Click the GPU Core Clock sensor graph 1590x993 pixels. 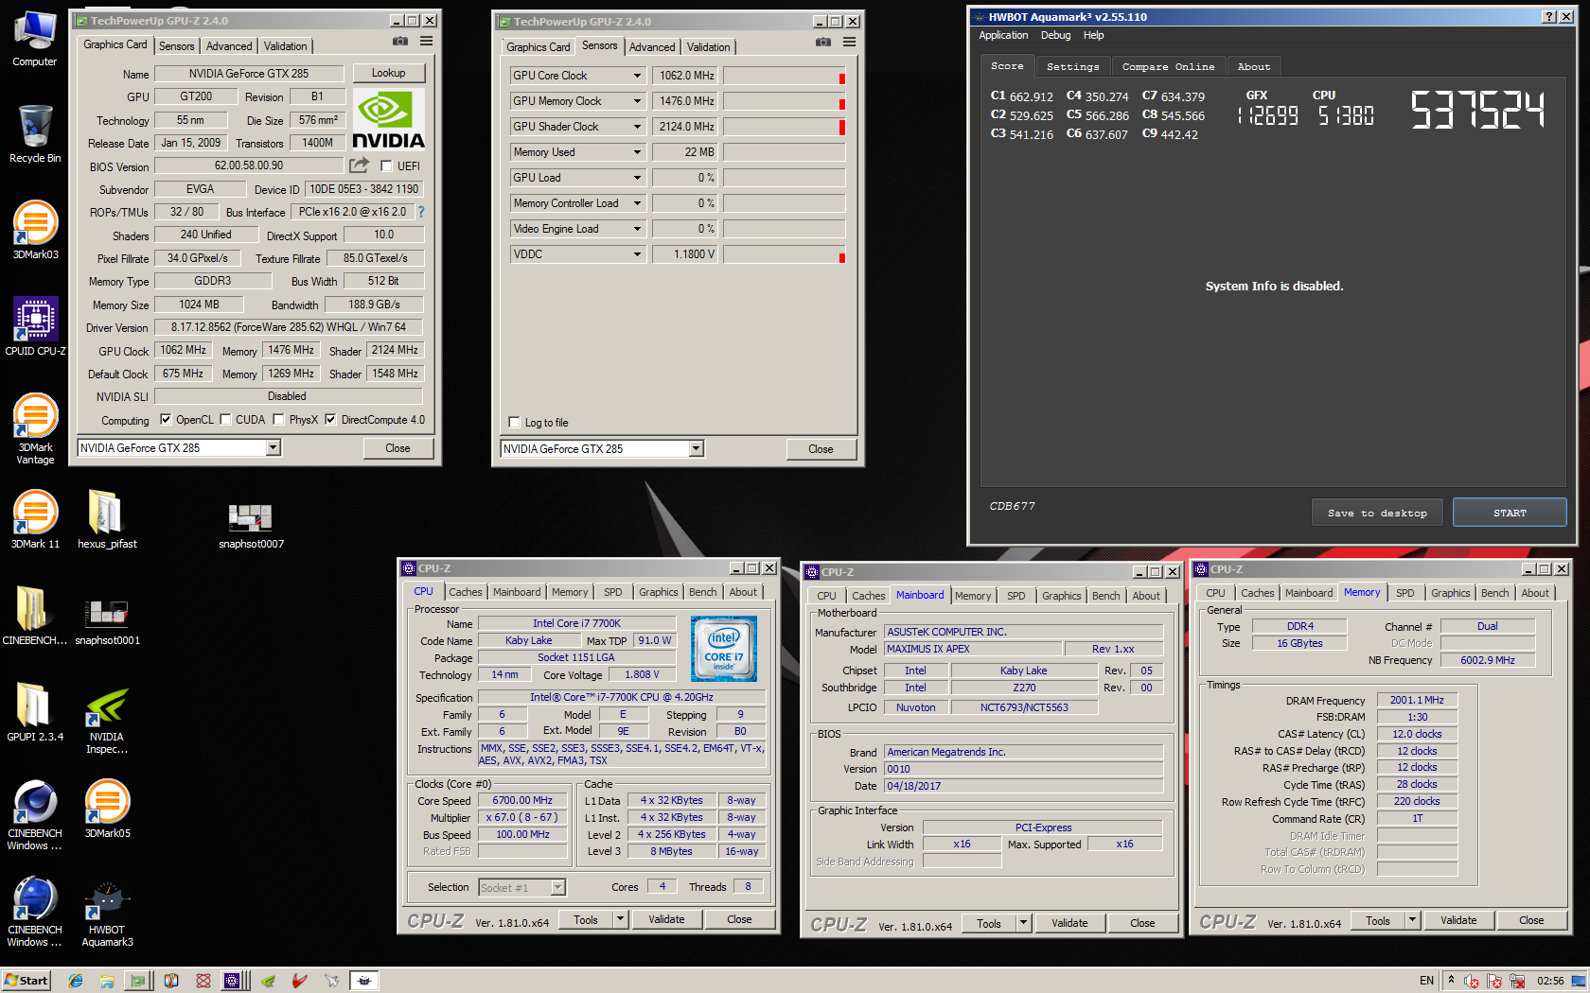785,76
